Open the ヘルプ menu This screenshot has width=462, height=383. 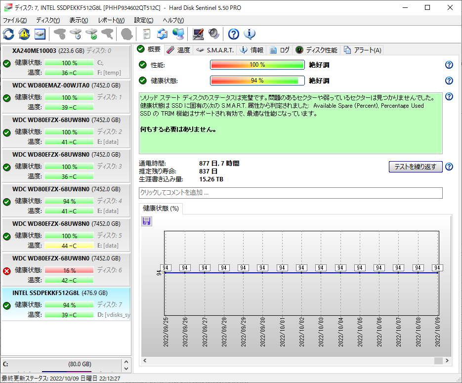click(173, 20)
